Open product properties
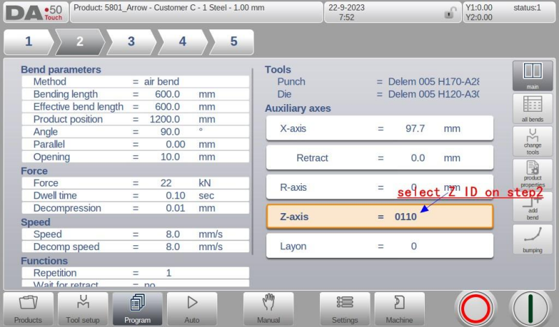The width and height of the screenshot is (559, 327). coord(532,173)
